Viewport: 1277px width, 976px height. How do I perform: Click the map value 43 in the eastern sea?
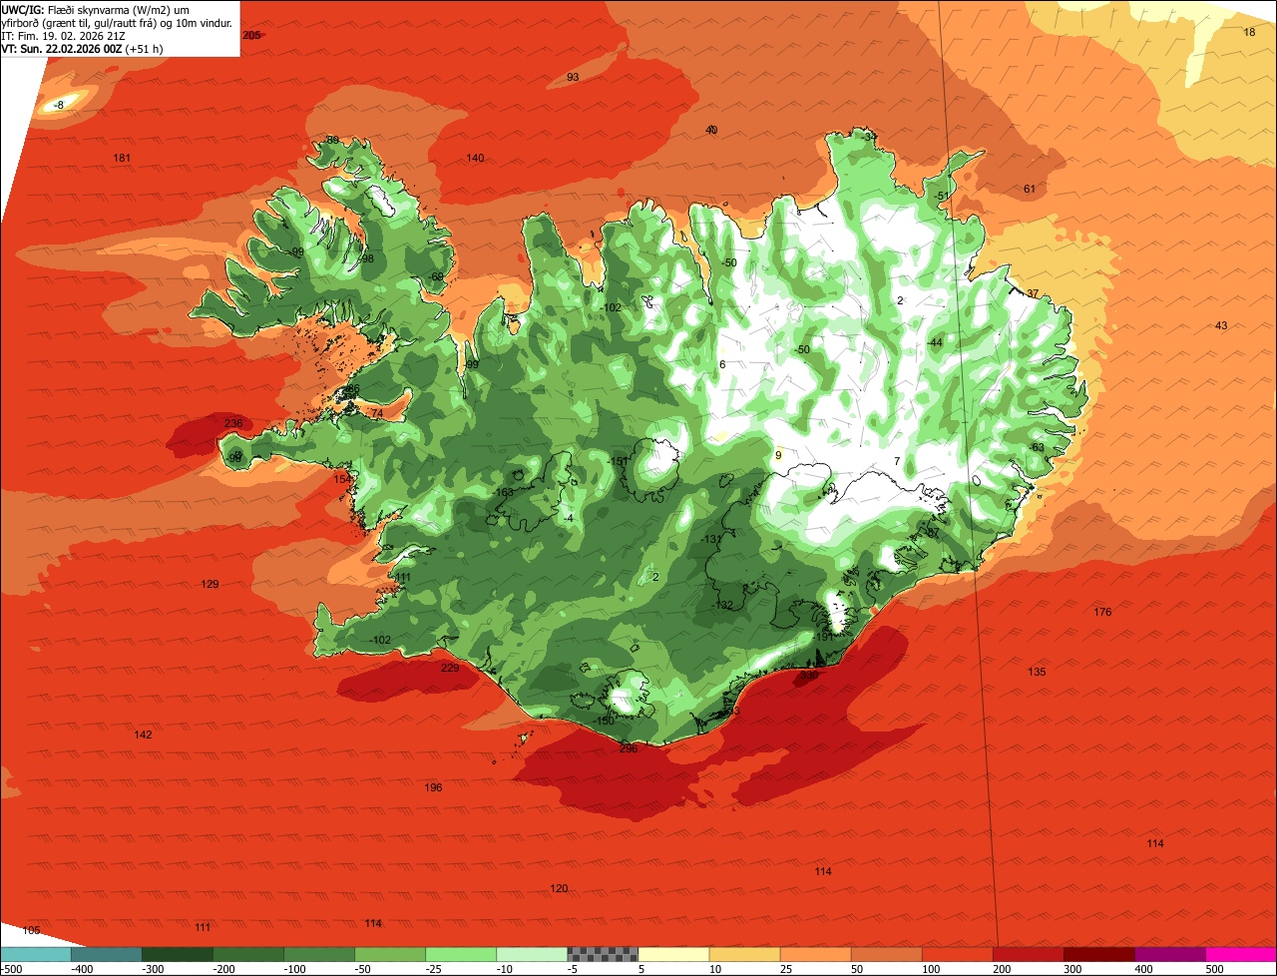tap(1221, 326)
